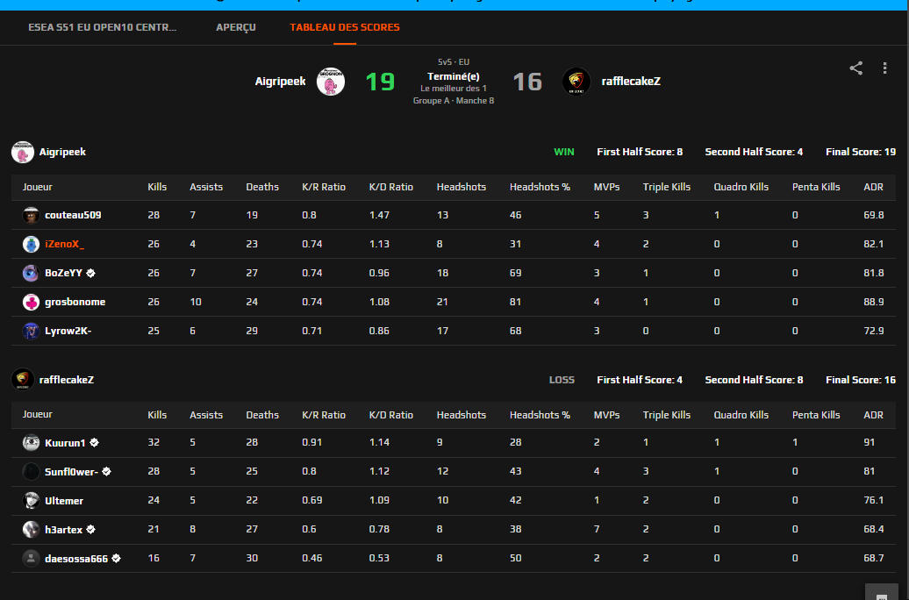909x600 pixels.
Task: Open grosbonome player profile link
Action: pyautogui.click(x=75, y=302)
